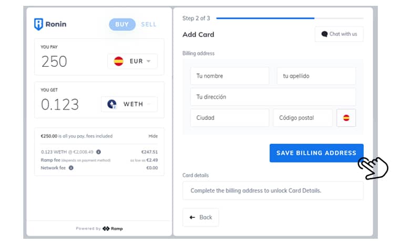
Task: Click the WETH token icon
Action: pyautogui.click(x=112, y=104)
